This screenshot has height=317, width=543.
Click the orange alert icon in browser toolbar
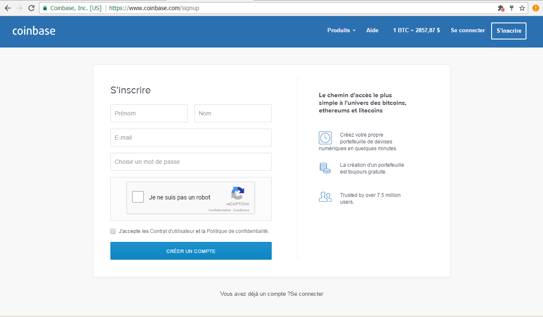pos(536,8)
